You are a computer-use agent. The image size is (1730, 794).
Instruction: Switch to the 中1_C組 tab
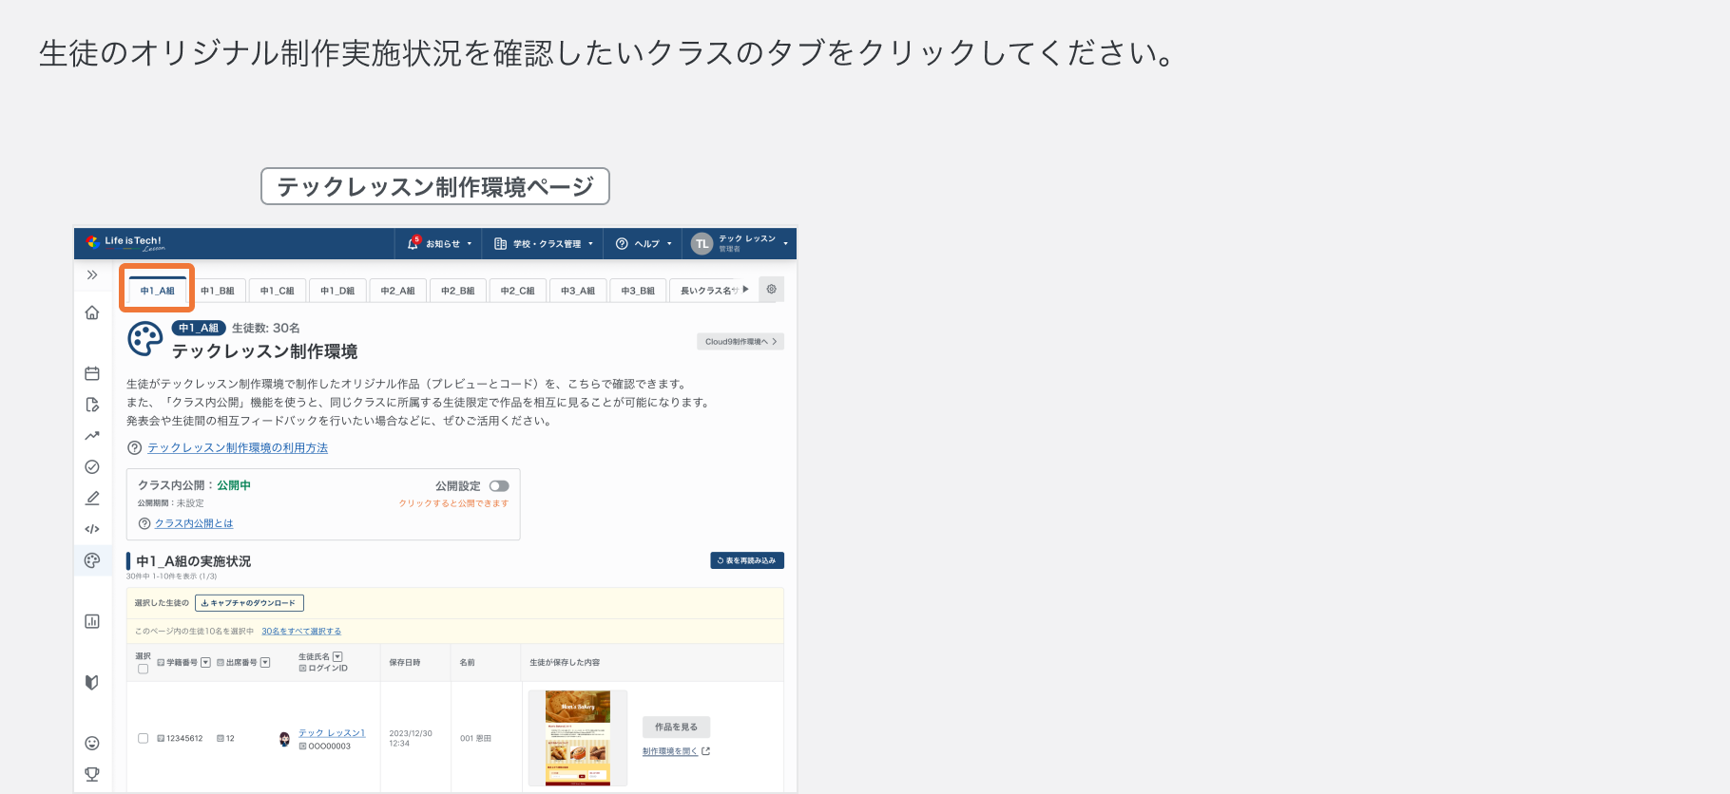pyautogui.click(x=278, y=291)
